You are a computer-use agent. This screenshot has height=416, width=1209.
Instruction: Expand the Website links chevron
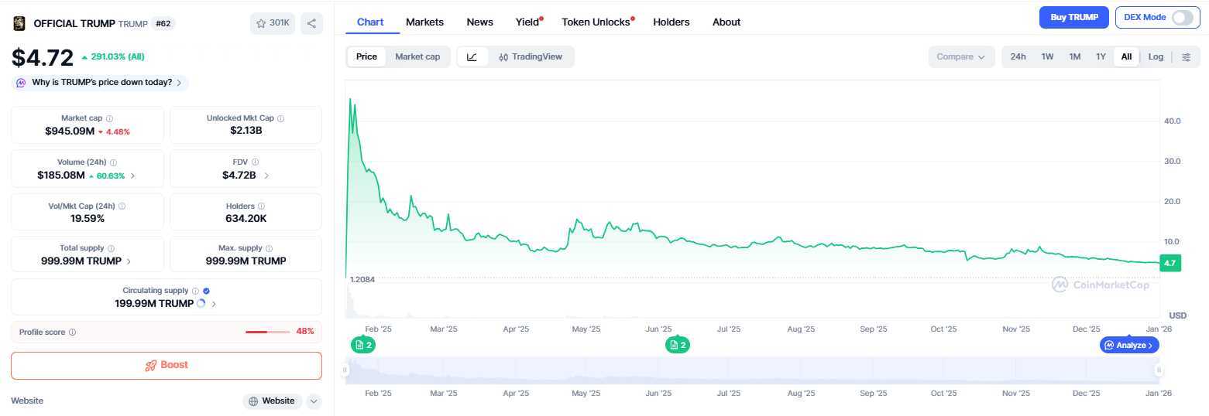coord(314,401)
